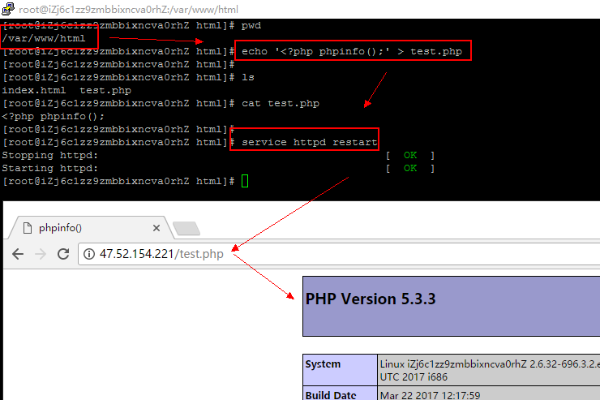Click the Build Date row label
The height and width of the screenshot is (400, 600).
click(332, 394)
